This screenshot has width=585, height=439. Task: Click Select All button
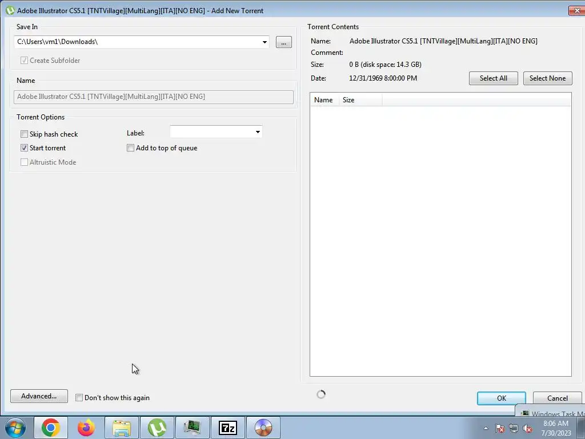click(493, 78)
